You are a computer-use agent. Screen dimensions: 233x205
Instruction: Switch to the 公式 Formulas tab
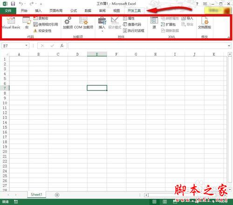74,11
